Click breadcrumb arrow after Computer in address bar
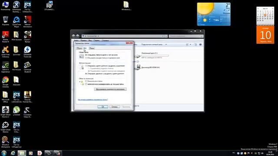Image resolution: width=278 pixels, height=156 pixels. click(x=98, y=36)
